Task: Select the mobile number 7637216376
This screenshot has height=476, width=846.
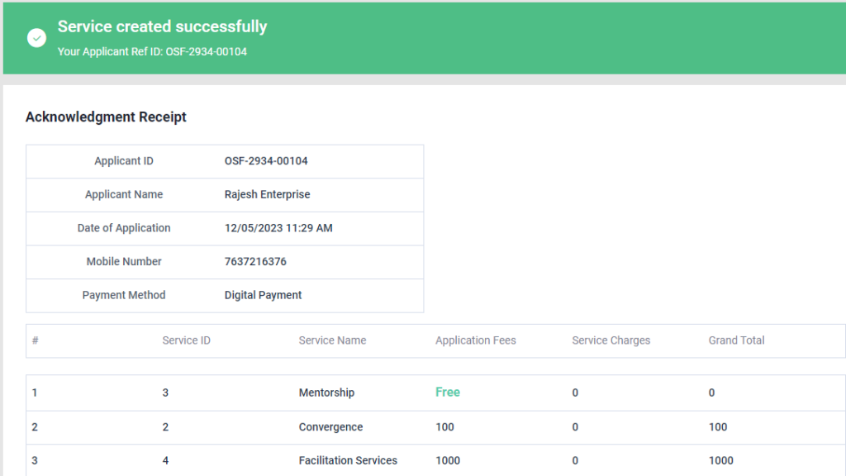Action: [255, 262]
